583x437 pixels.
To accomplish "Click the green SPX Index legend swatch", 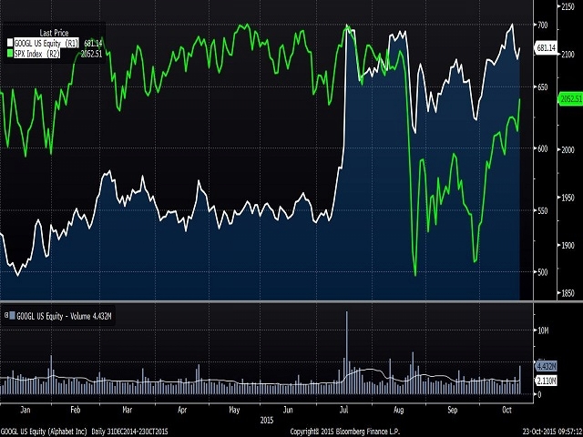I will (10, 53).
